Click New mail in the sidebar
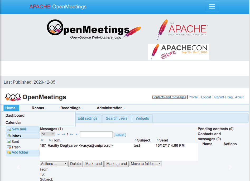This screenshot has height=181, width=250. click(x=23, y=129)
